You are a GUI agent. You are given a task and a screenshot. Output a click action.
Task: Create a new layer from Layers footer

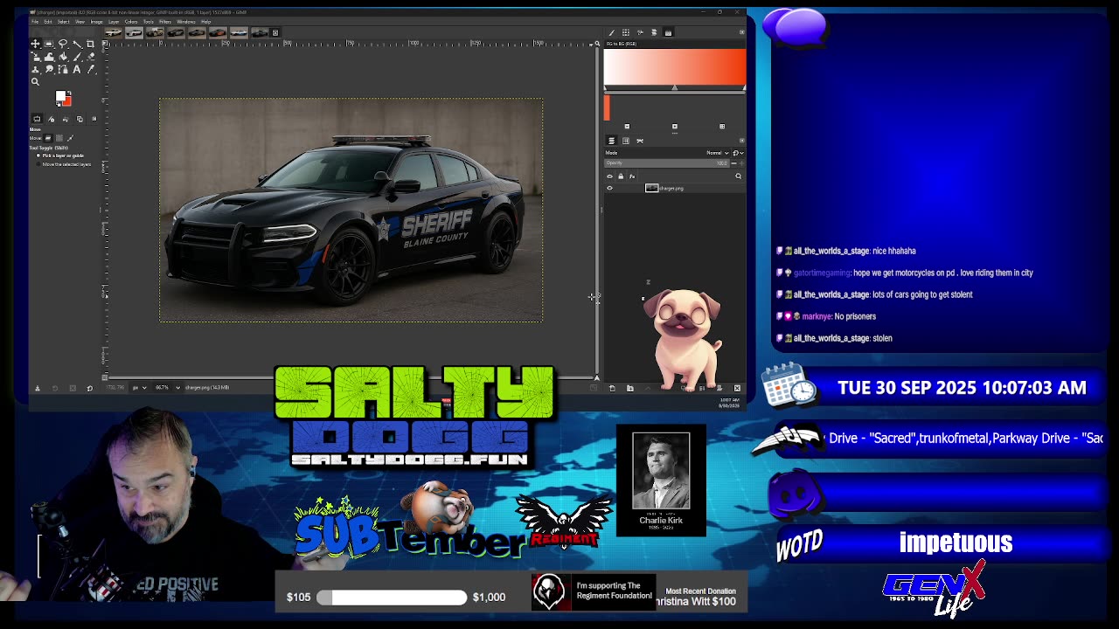(612, 388)
